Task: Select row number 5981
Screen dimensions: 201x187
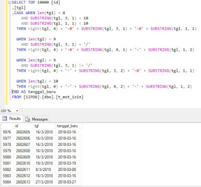Action: 7,163
